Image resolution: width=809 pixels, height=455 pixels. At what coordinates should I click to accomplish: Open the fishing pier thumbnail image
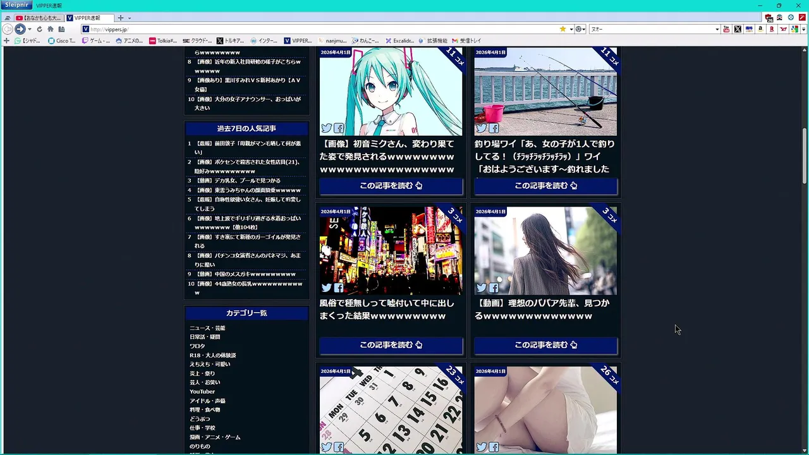pos(546,92)
